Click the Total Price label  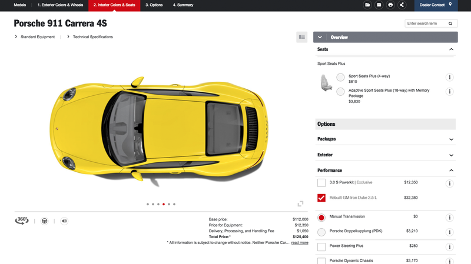(220, 237)
